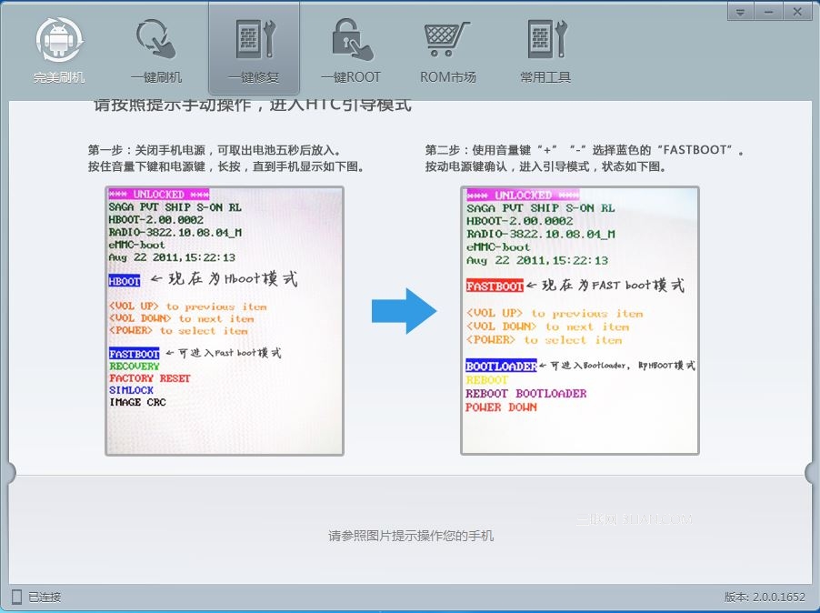Open the 一键ROOT padlock icon
This screenshot has height=613, width=820.
[352, 39]
